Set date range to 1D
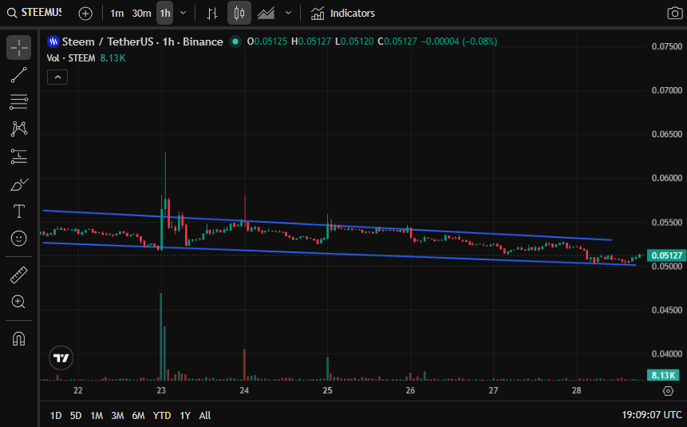 pyautogui.click(x=56, y=415)
